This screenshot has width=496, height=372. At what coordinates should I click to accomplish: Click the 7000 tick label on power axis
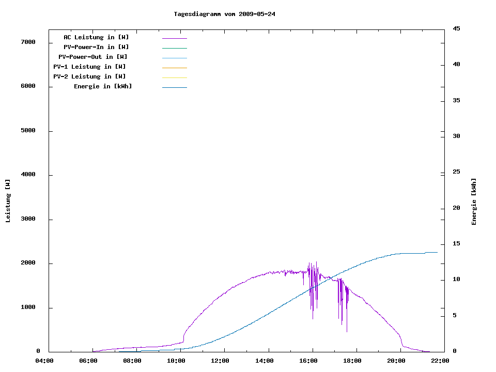[x=28, y=42]
